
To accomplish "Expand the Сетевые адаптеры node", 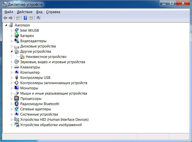I will point(12,109).
